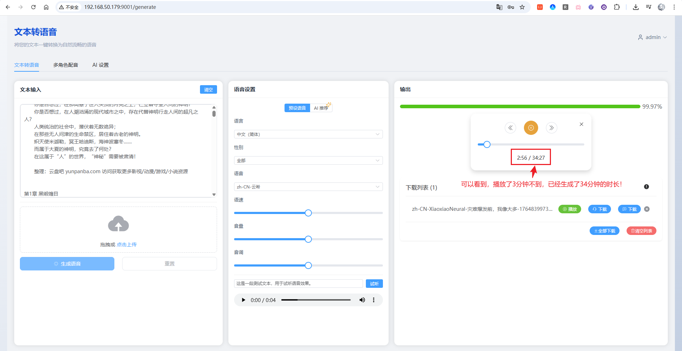This screenshot has height=351, width=682.
Task: Click the cloud upload icon
Action: click(118, 224)
